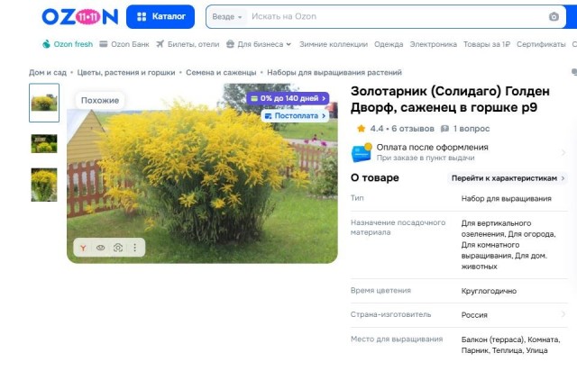The height and width of the screenshot is (371, 577).
Task: Click the blue payment card icon
Action: click(x=362, y=152)
